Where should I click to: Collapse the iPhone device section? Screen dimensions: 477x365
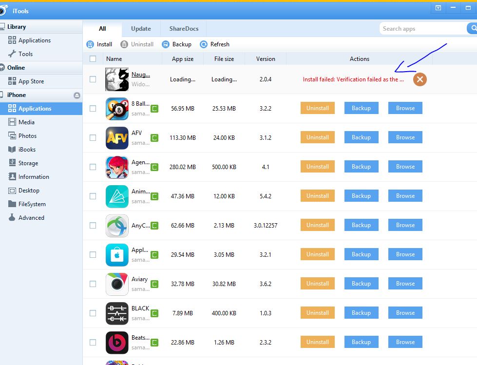[x=76, y=96]
